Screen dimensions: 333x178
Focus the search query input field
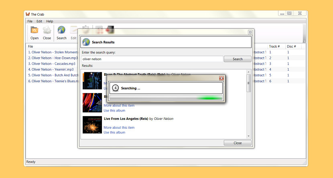(x=152, y=59)
